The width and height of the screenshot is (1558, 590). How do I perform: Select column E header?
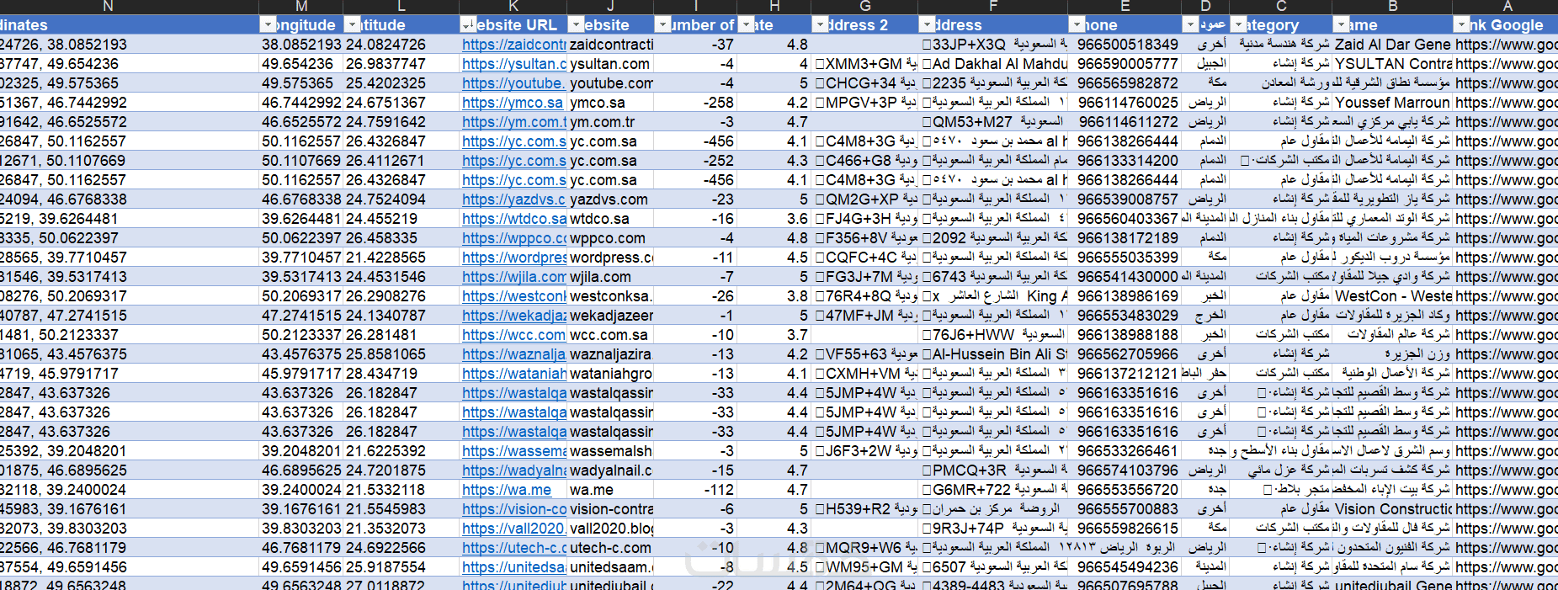point(1124,7)
